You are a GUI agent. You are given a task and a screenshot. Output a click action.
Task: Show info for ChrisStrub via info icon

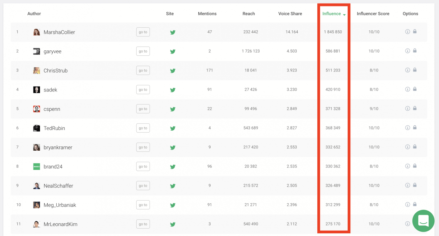point(408,70)
